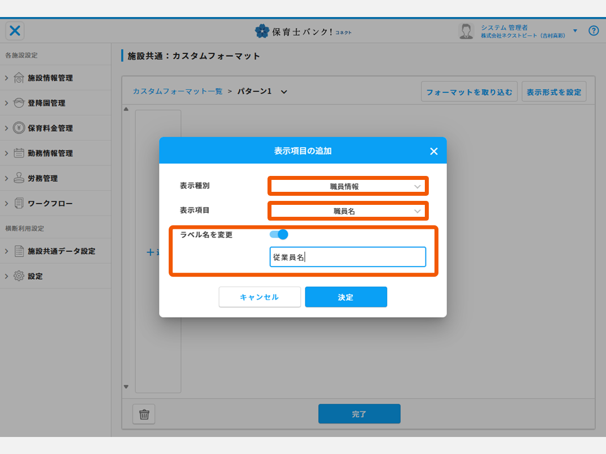Select the 労務管理 stamp icon
This screenshot has height=454, width=606.
[19, 178]
